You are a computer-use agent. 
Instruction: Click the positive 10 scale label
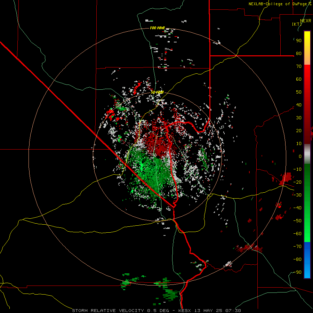[x=299, y=144]
